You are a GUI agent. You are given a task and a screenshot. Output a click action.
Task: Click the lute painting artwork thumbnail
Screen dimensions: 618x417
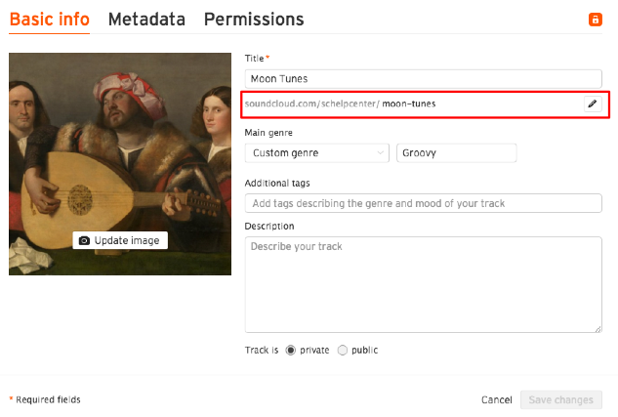click(x=120, y=164)
